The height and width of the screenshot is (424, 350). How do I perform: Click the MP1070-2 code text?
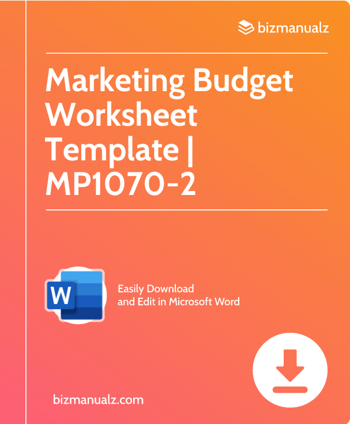click(121, 184)
